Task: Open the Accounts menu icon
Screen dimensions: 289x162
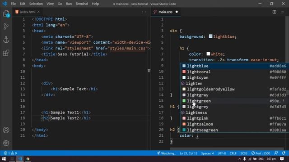Action: pyautogui.click(x=6, y=130)
